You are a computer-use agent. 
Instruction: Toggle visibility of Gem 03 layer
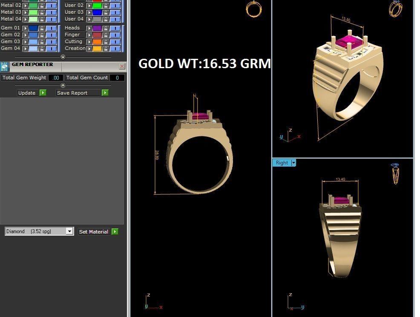tap(51, 42)
